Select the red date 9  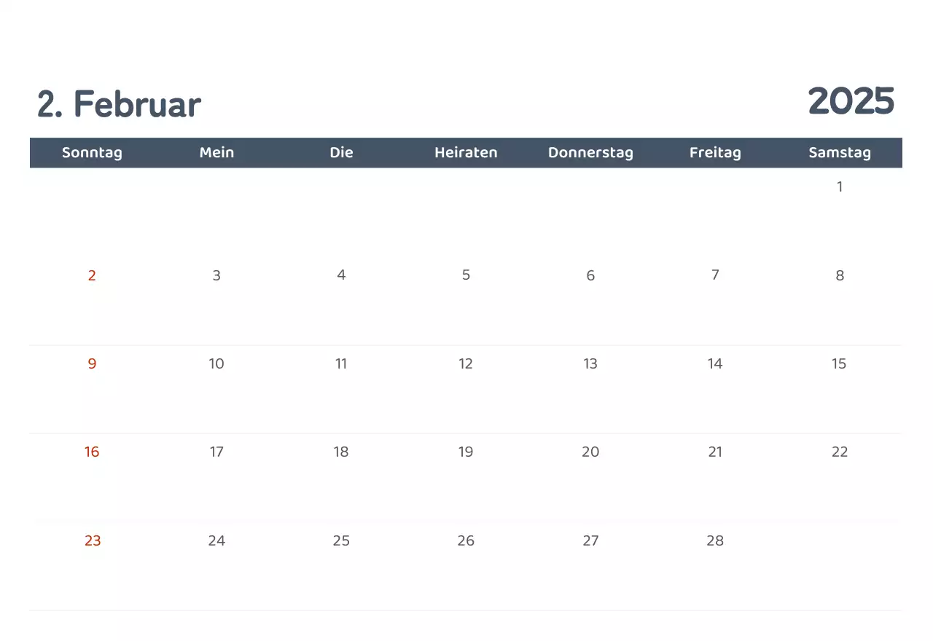pos(92,364)
